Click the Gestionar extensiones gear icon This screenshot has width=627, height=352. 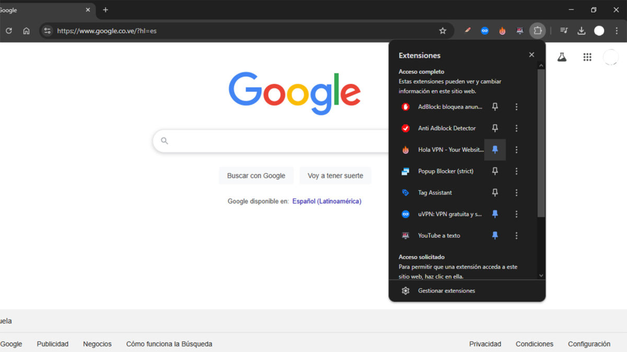(405, 290)
